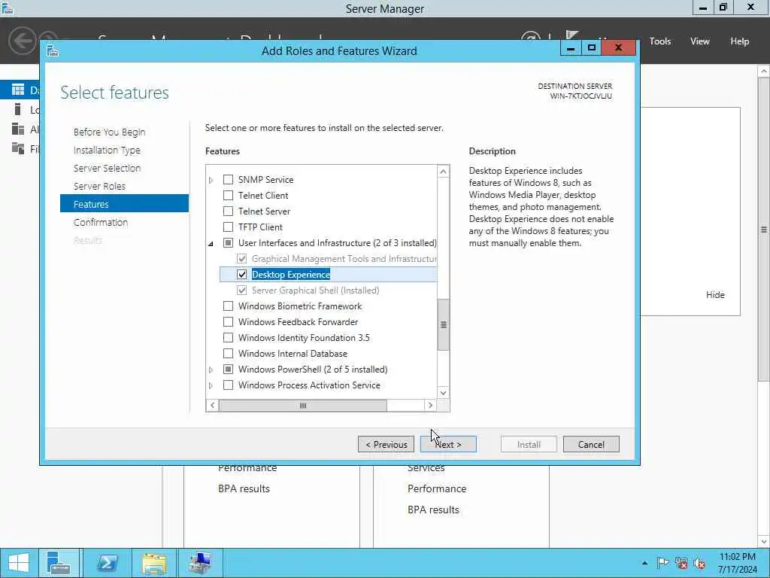This screenshot has width=770, height=578.
Task: Check Windows Internal Database checkbox
Action: click(228, 354)
